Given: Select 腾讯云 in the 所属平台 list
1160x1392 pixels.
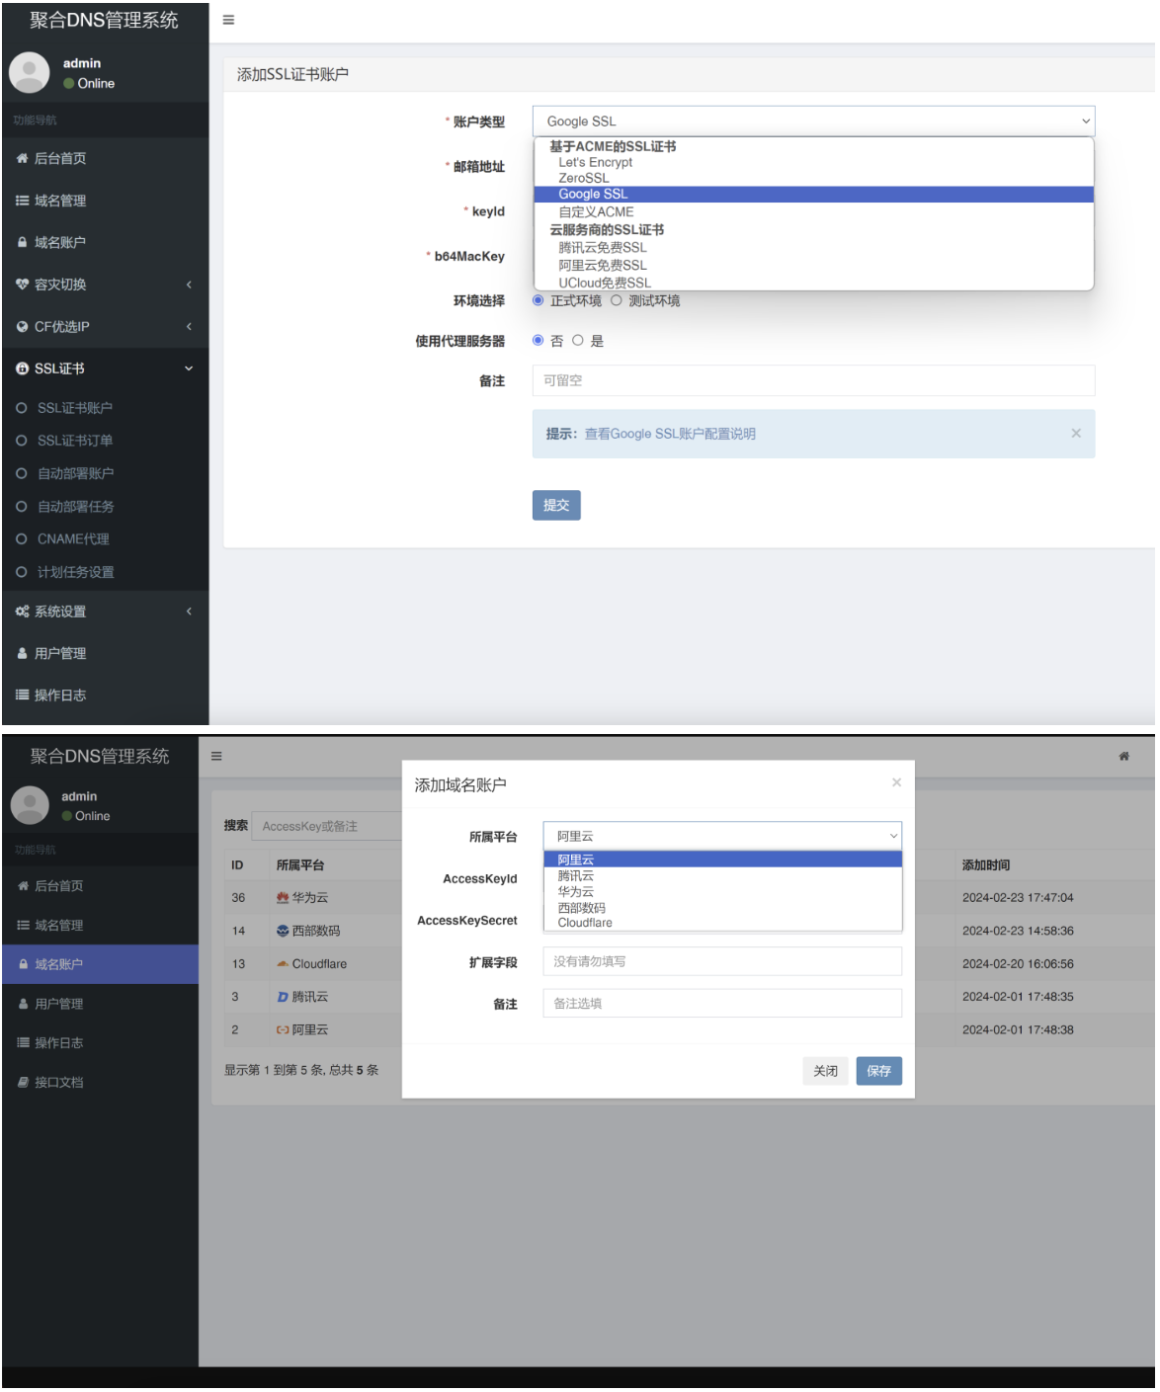Looking at the screenshot, I should 722,876.
